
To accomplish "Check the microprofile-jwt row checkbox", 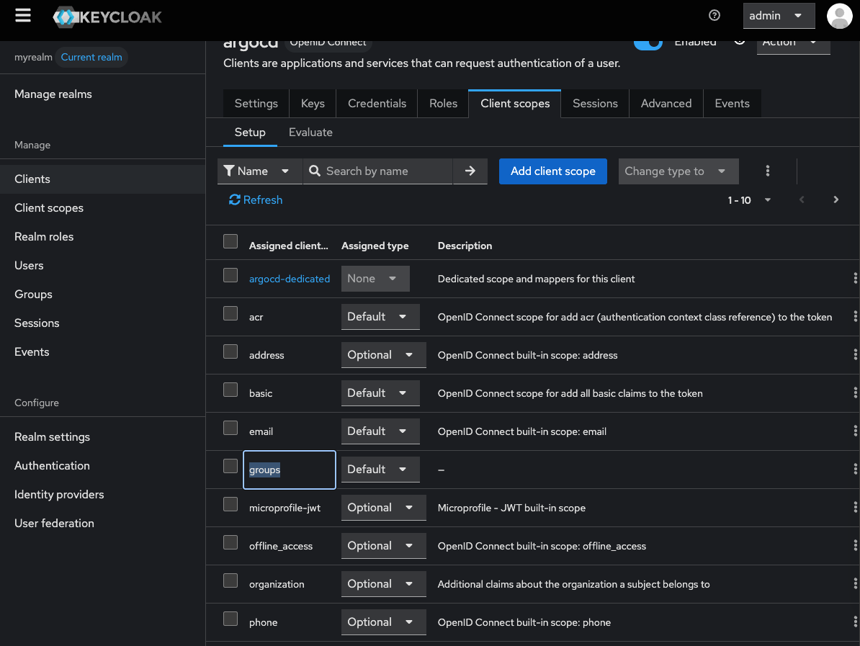I will point(230,505).
